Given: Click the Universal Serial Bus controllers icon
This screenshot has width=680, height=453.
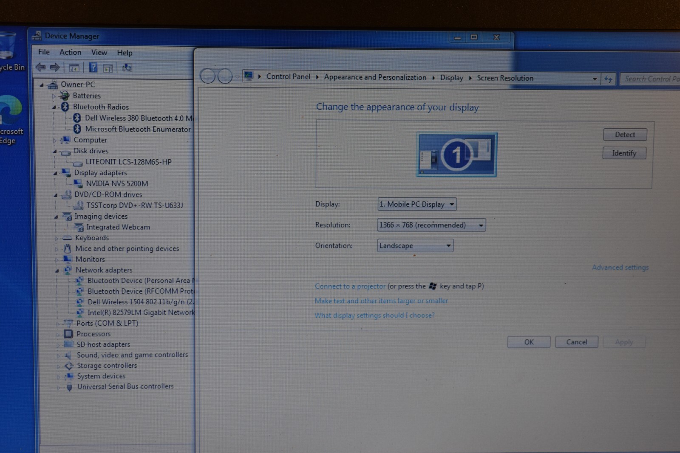Looking at the screenshot, I should [x=69, y=387].
